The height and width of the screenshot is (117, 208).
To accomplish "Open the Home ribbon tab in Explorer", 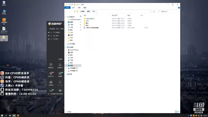I will 73,8.
